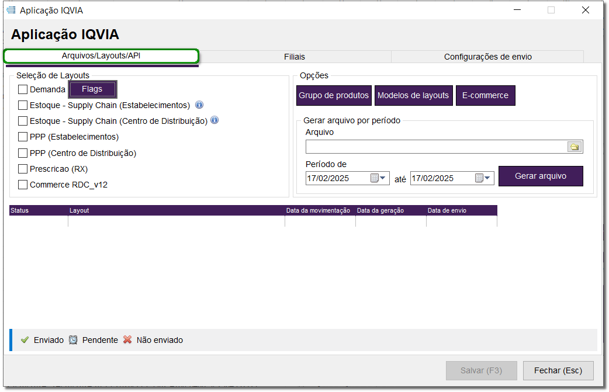Click the Data da geração column header
The height and width of the screenshot is (392, 609).
(x=391, y=210)
